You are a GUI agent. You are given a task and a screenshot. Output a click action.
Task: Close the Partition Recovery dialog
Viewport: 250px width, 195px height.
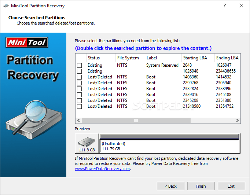pyautogui.click(x=241, y=5)
